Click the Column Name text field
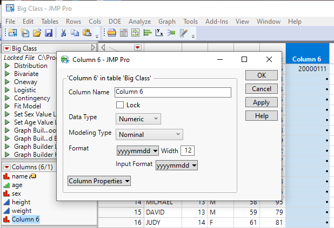Viewport: 334px width, 228px height. click(172, 92)
